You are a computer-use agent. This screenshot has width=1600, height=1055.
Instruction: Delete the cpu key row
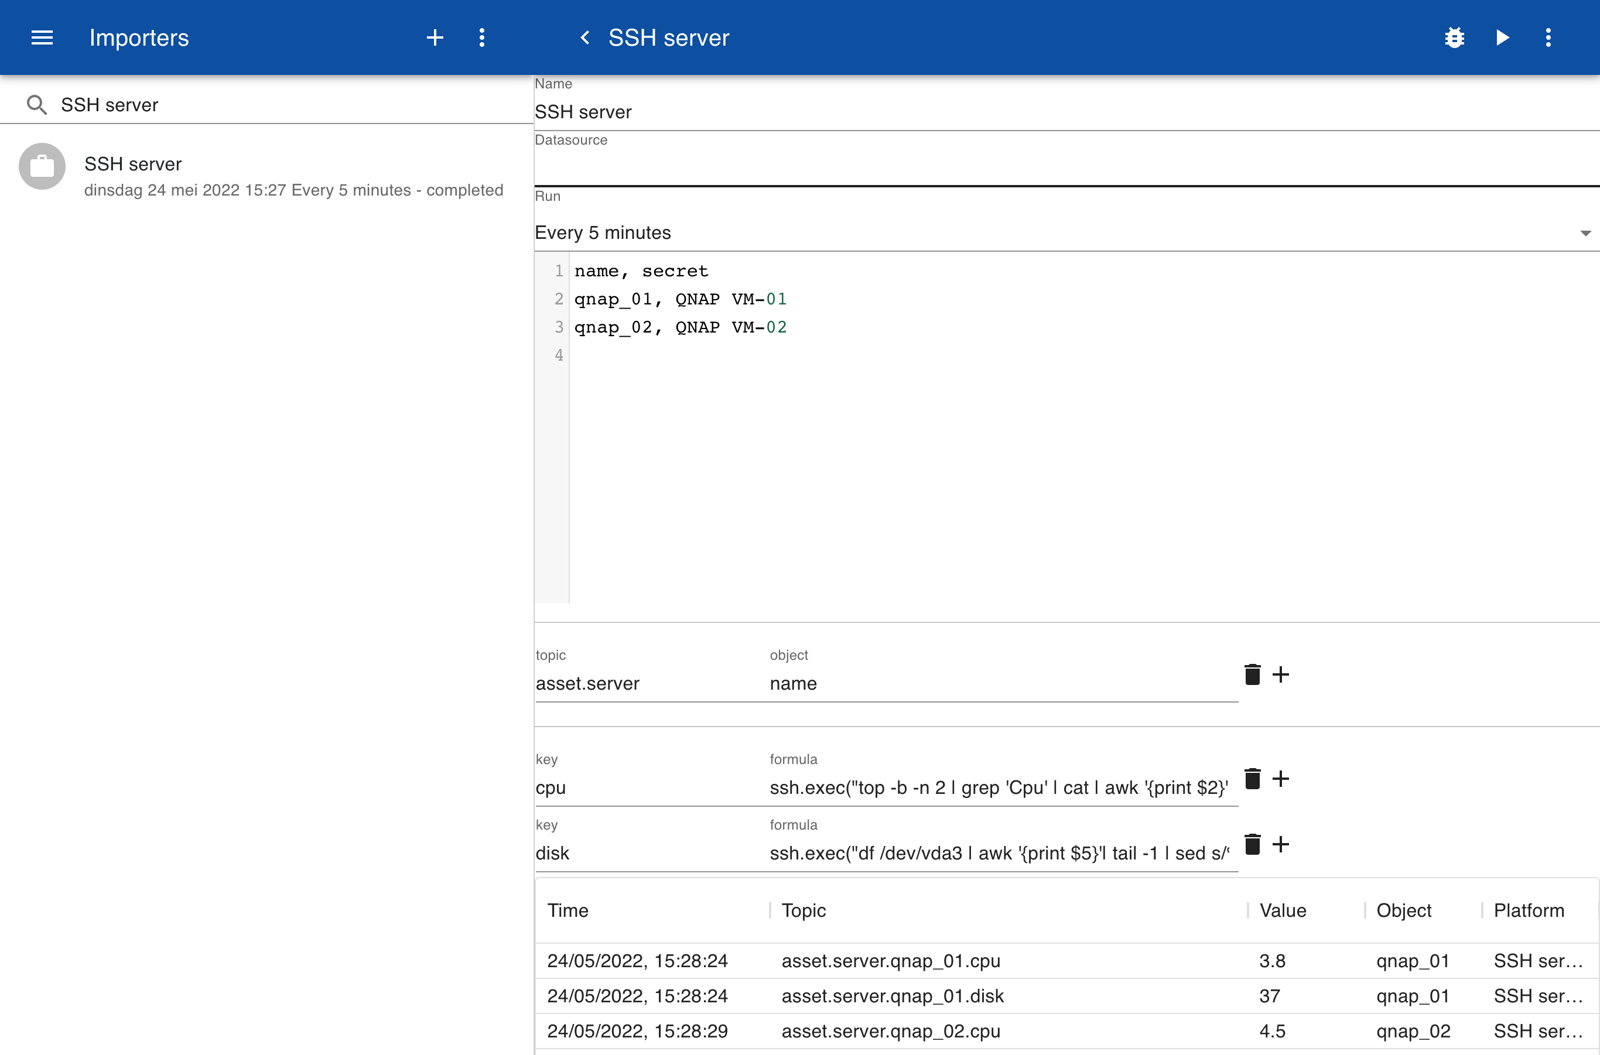coord(1252,779)
